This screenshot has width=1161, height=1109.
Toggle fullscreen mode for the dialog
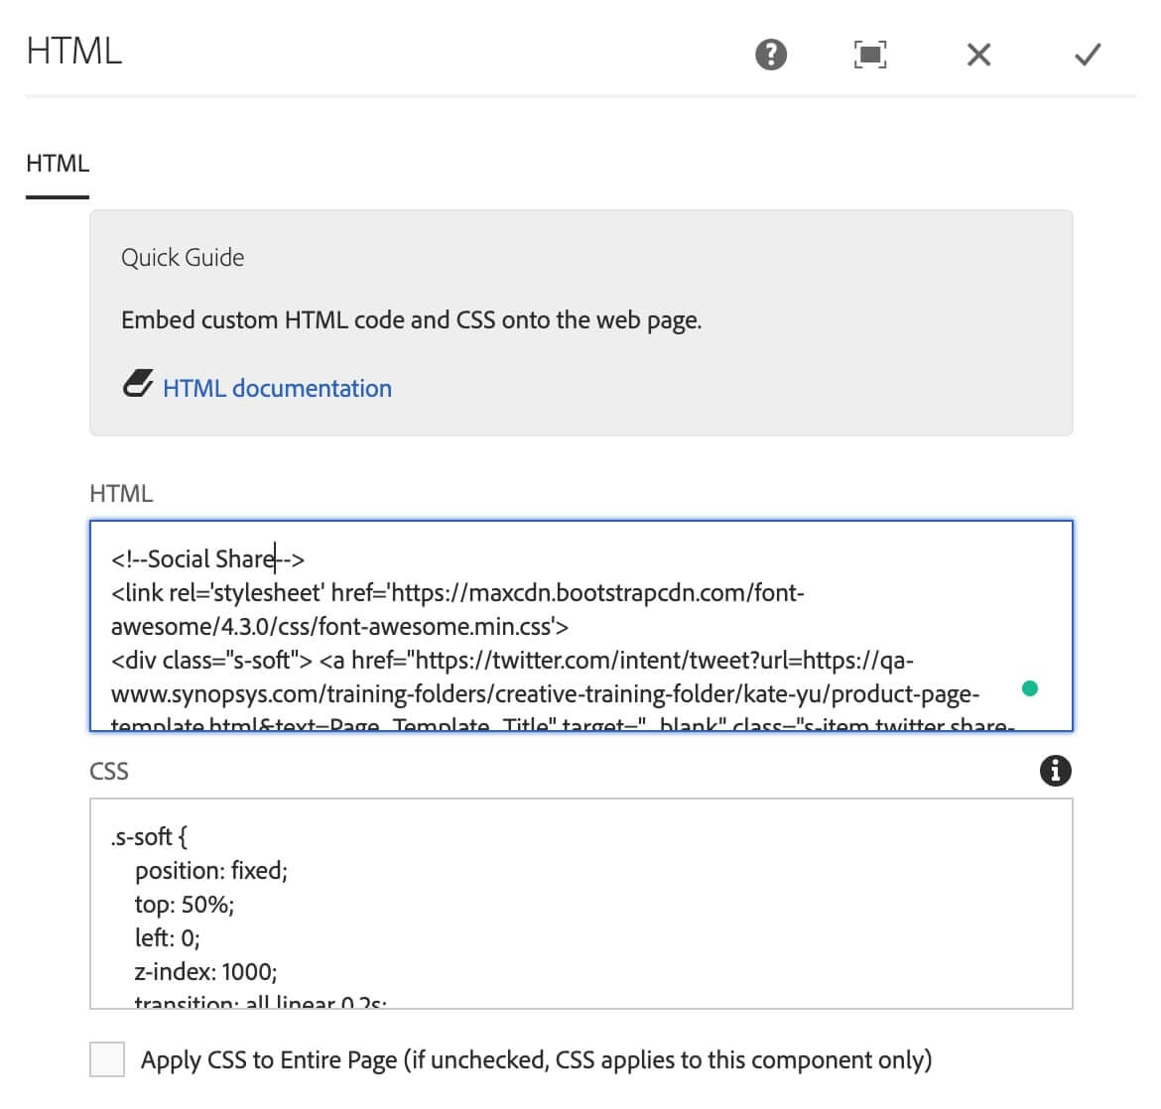(870, 55)
